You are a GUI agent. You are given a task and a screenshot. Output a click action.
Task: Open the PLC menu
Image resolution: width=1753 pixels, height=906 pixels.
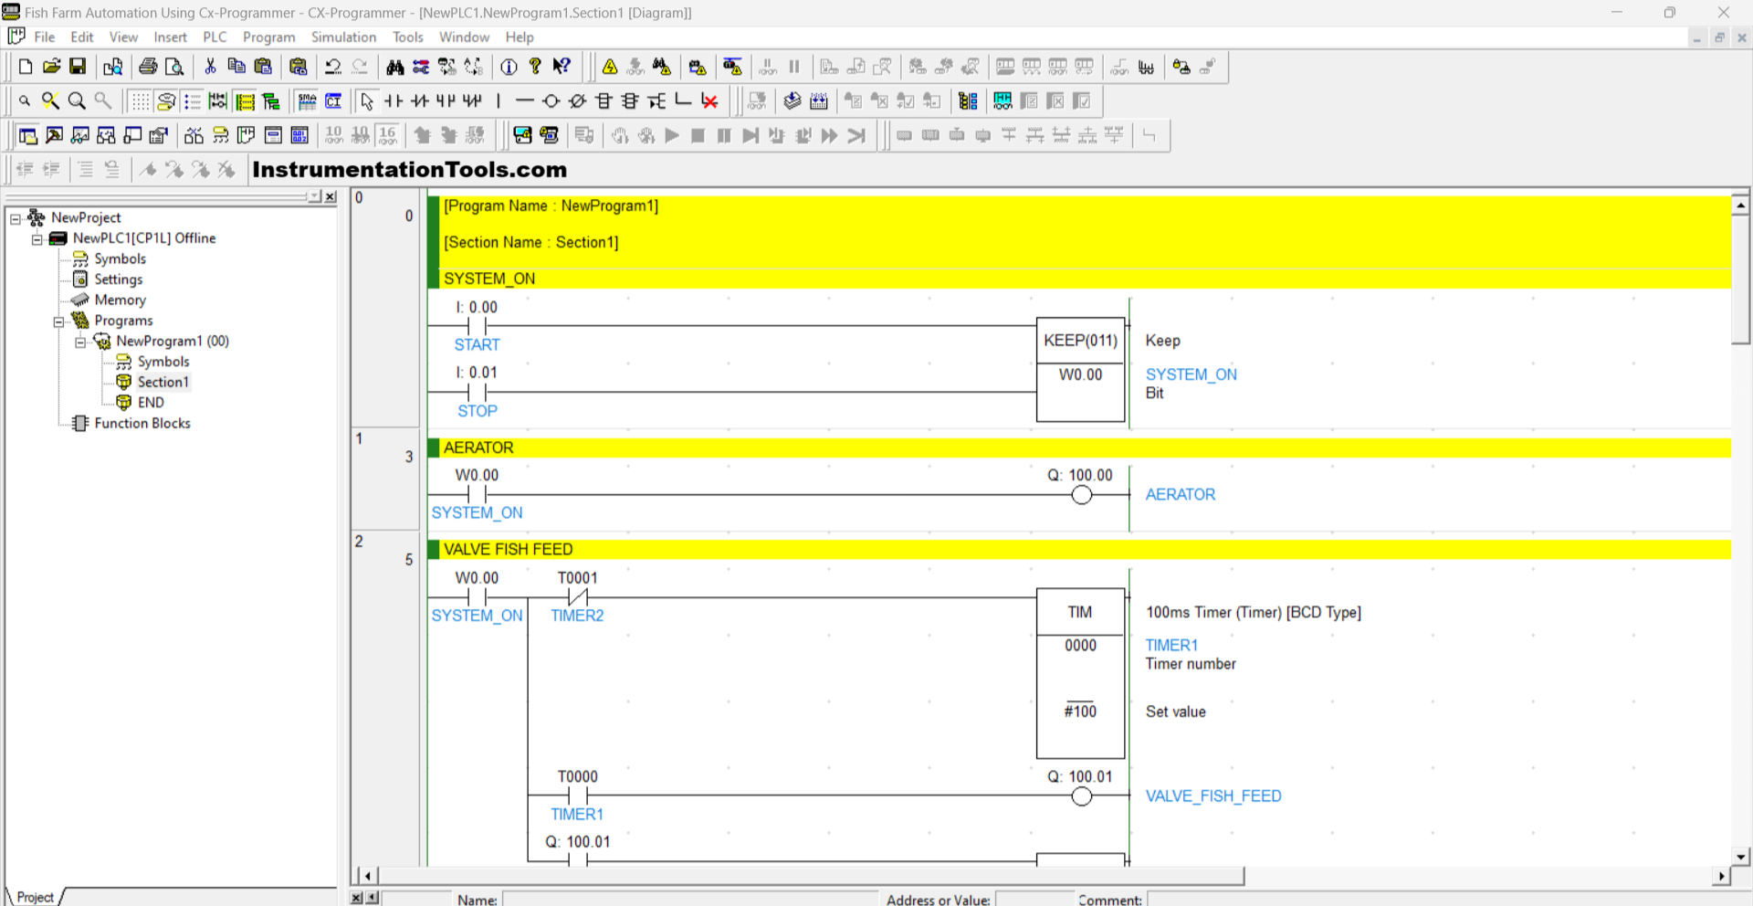(x=215, y=37)
